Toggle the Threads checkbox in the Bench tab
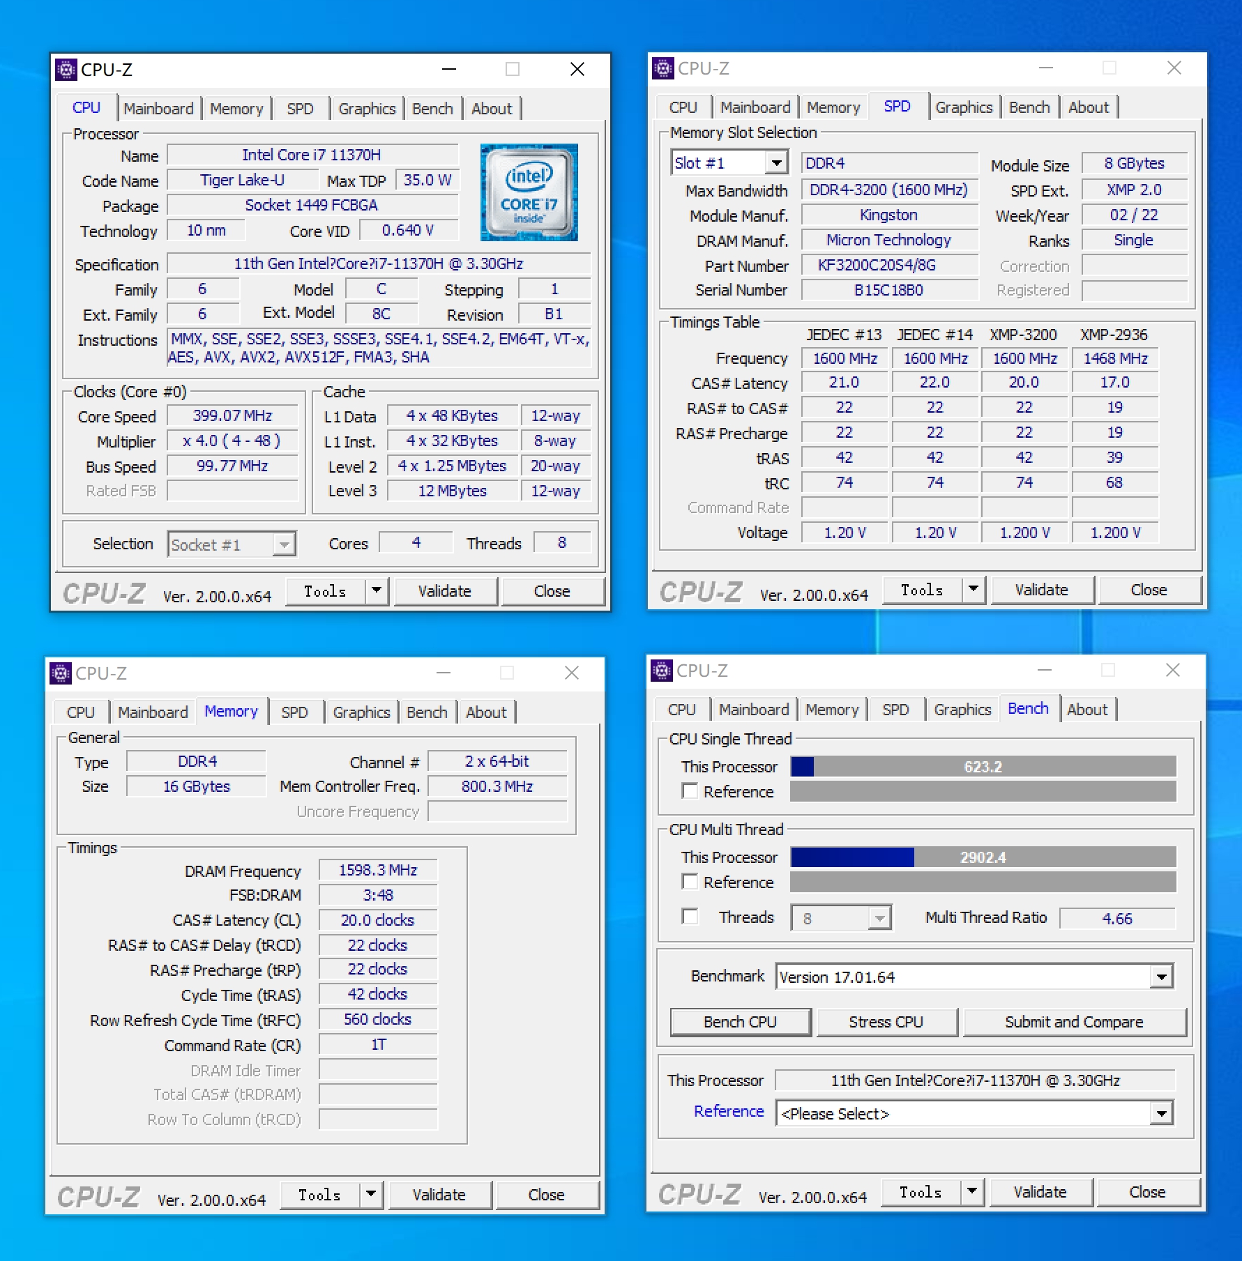Image resolution: width=1242 pixels, height=1261 pixels. (x=690, y=917)
